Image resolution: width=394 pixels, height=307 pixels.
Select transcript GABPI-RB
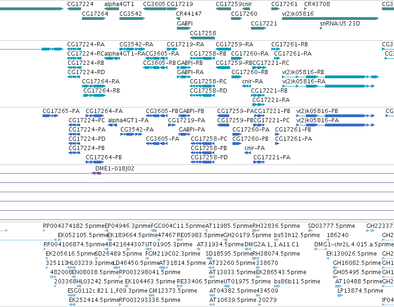point(184,68)
